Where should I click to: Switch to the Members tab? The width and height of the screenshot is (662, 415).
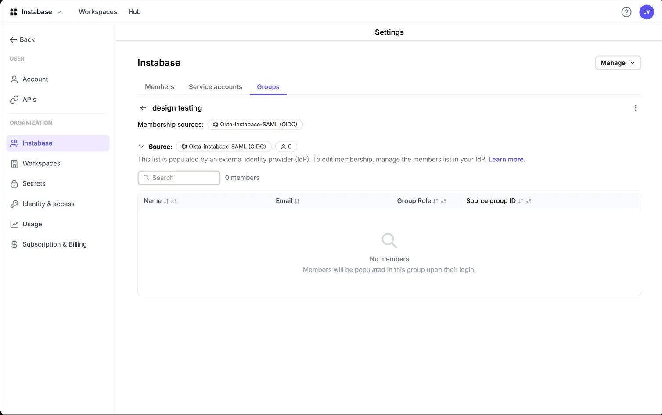point(159,87)
